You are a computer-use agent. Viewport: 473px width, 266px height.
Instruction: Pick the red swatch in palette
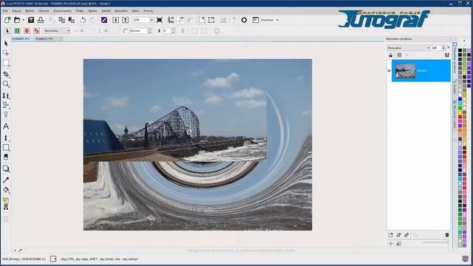[460, 117]
